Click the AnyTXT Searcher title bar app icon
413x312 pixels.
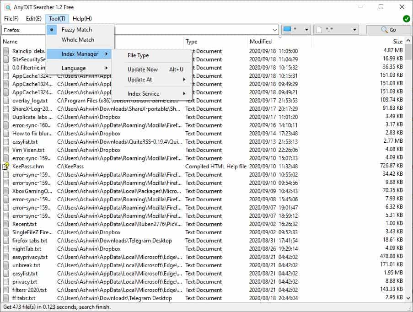[8, 7]
